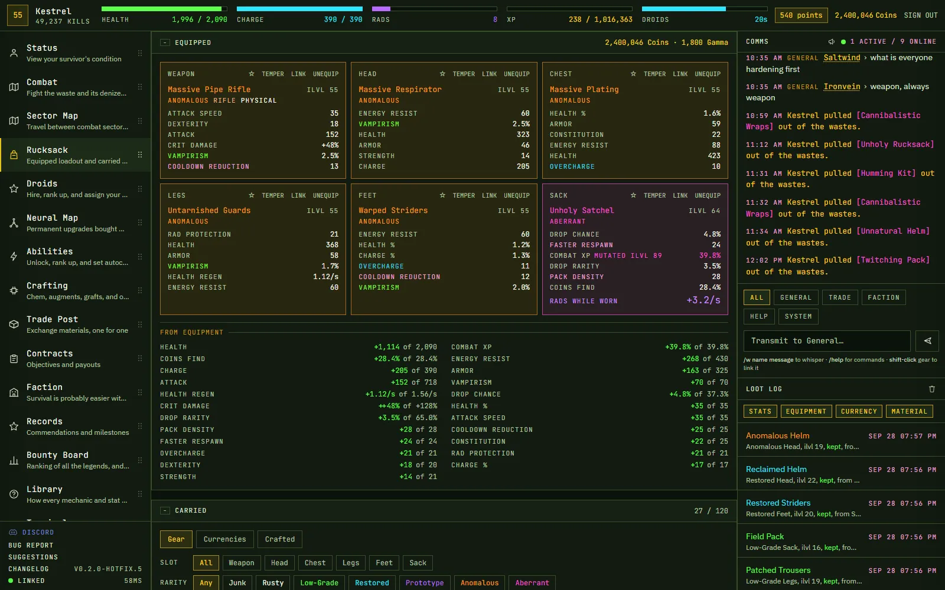Image resolution: width=945 pixels, height=590 pixels.
Task: Toggle the Rusty rarity filter
Action: [273, 583]
